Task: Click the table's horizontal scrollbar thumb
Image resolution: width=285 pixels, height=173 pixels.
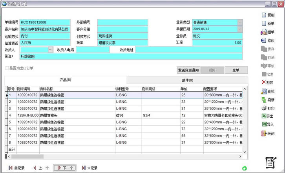Action: pyautogui.click(x=27, y=156)
